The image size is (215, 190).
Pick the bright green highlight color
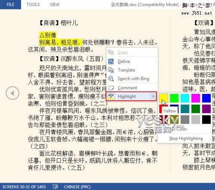pos(174,98)
